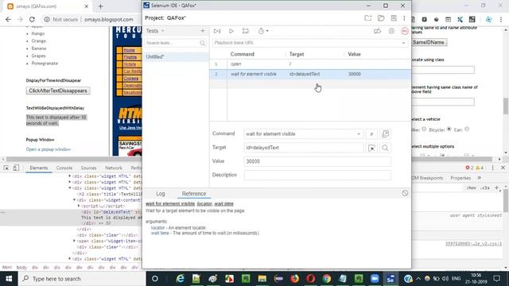Click the 30000 value cell

[x=355, y=74]
